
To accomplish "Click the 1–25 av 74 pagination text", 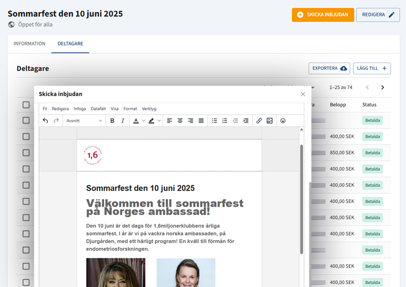I will coord(341,87).
